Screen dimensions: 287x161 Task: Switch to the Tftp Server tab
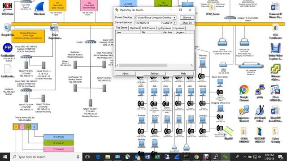pyautogui.click(x=122, y=28)
